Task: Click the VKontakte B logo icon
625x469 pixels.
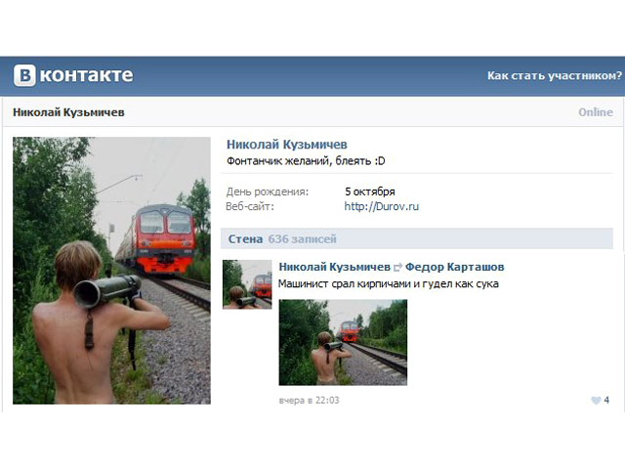Action: [x=24, y=75]
